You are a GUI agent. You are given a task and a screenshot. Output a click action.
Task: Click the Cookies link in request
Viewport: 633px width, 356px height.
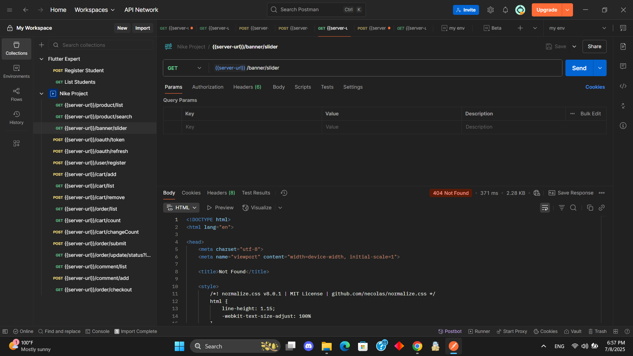click(595, 87)
